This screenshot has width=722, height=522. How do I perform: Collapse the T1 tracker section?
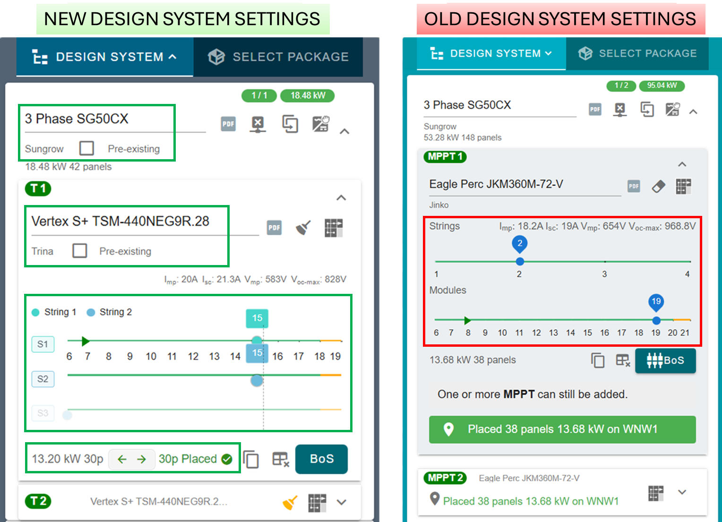(x=341, y=198)
